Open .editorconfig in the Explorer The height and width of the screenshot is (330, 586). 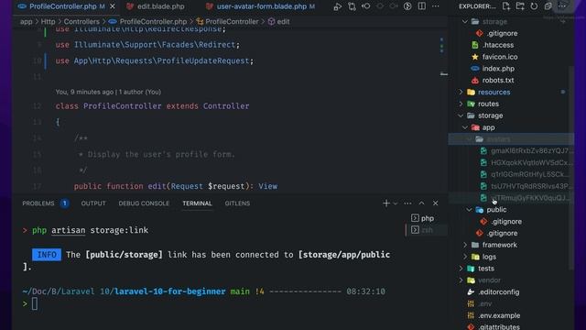[x=498, y=291]
